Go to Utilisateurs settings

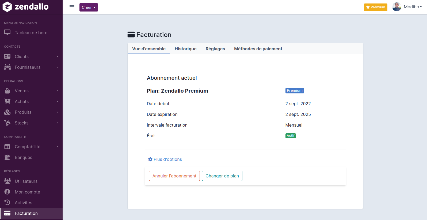coord(31,181)
